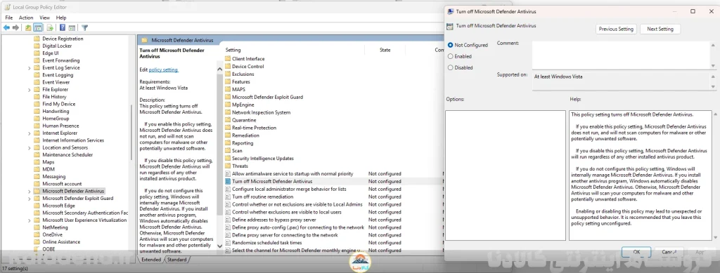Click the Exclusions folder icon

click(x=227, y=74)
